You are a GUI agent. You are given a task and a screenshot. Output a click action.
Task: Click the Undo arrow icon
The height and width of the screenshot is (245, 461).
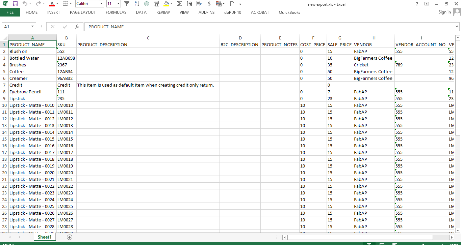coord(25,4)
